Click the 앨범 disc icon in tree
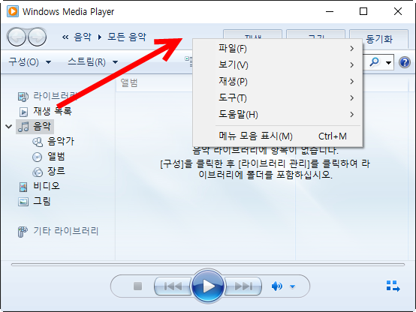Image resolution: width=416 pixels, height=312 pixels. point(37,157)
